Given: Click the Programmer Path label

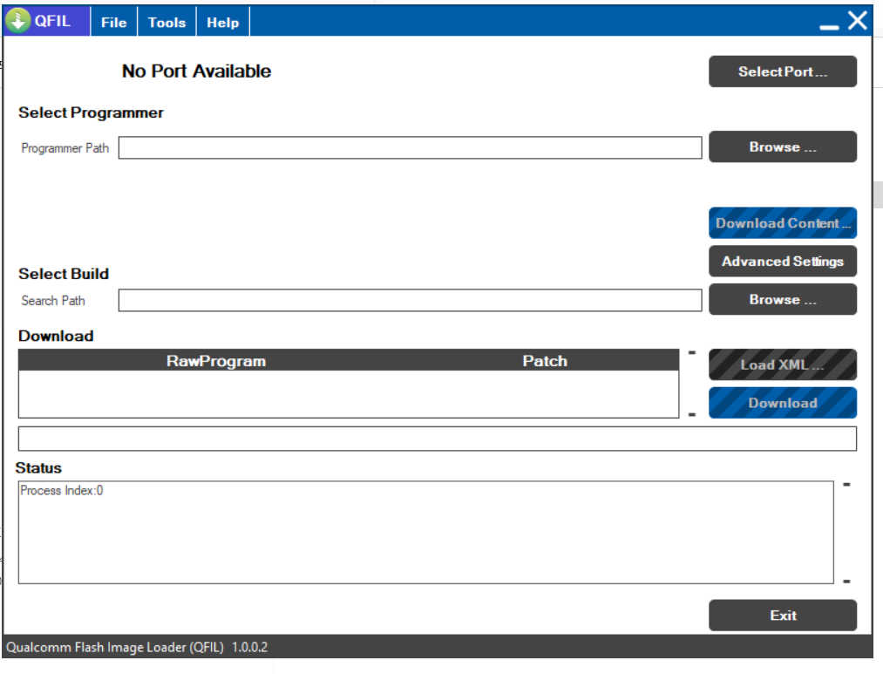Looking at the screenshot, I should [65, 148].
